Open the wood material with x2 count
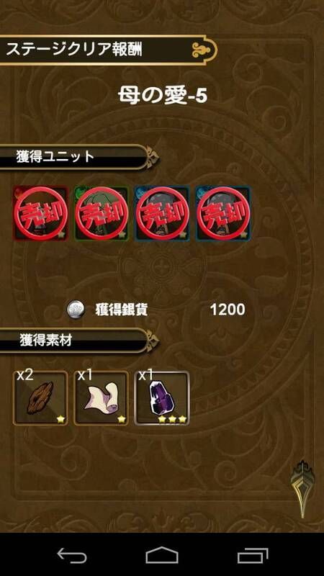Screen dimensions: 324x576 tap(40, 398)
